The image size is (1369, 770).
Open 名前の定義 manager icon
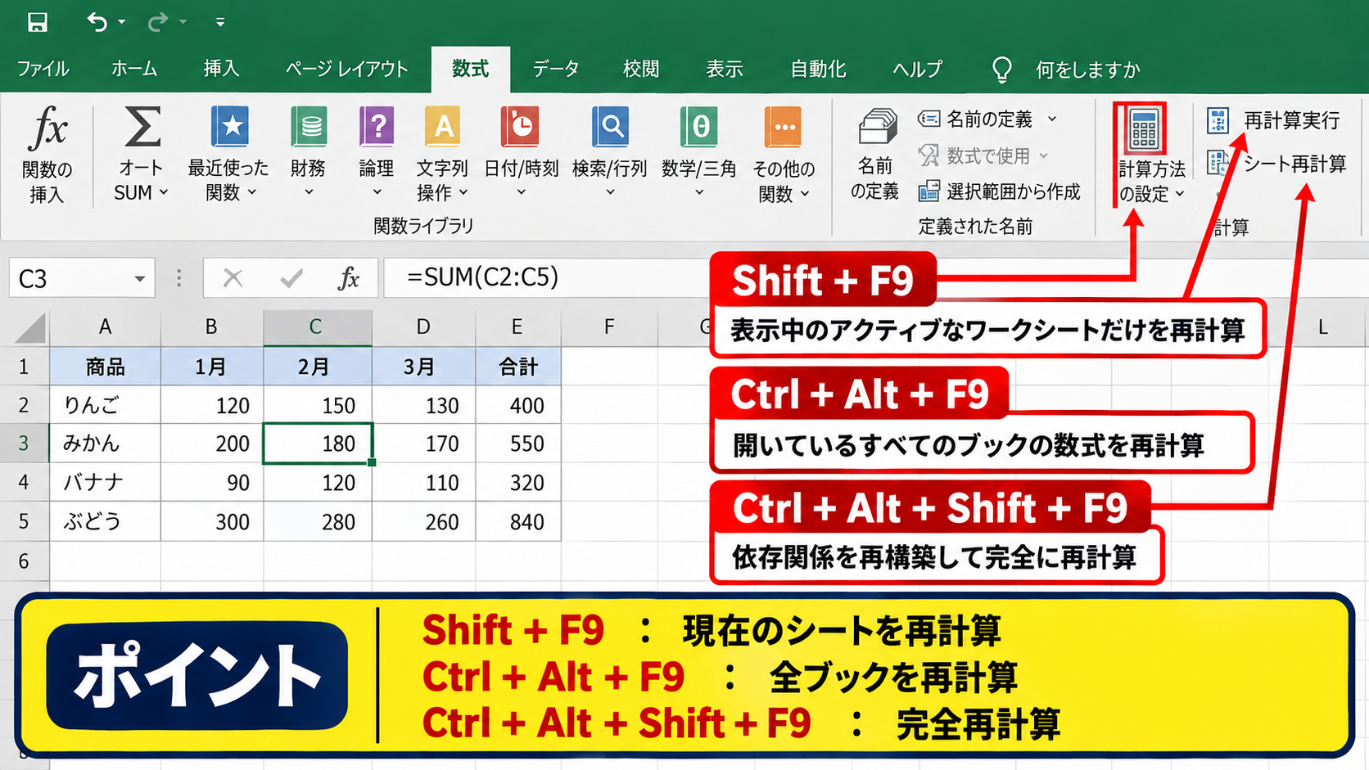(877, 128)
